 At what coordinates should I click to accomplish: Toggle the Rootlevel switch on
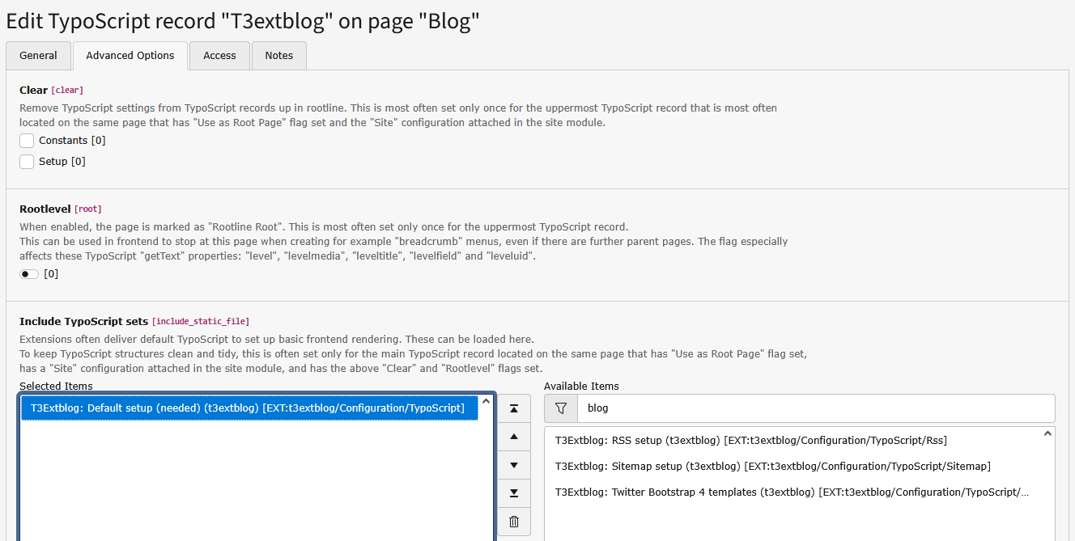tap(29, 274)
